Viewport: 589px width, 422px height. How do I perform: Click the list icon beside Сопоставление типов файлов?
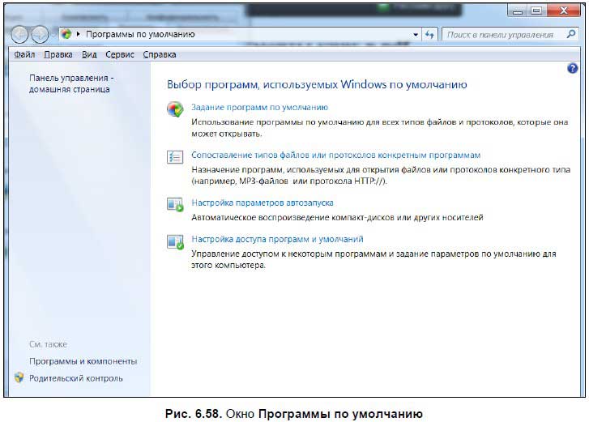click(x=175, y=156)
